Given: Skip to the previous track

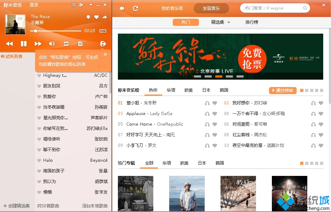Looking at the screenshot, I should point(9,44).
